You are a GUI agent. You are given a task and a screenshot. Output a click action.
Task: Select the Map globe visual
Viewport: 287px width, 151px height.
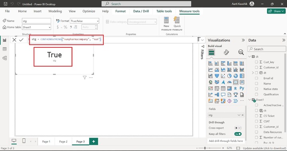210,82
